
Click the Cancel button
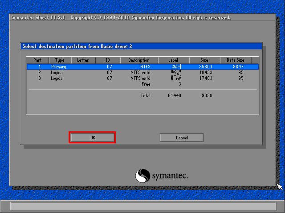182,138
